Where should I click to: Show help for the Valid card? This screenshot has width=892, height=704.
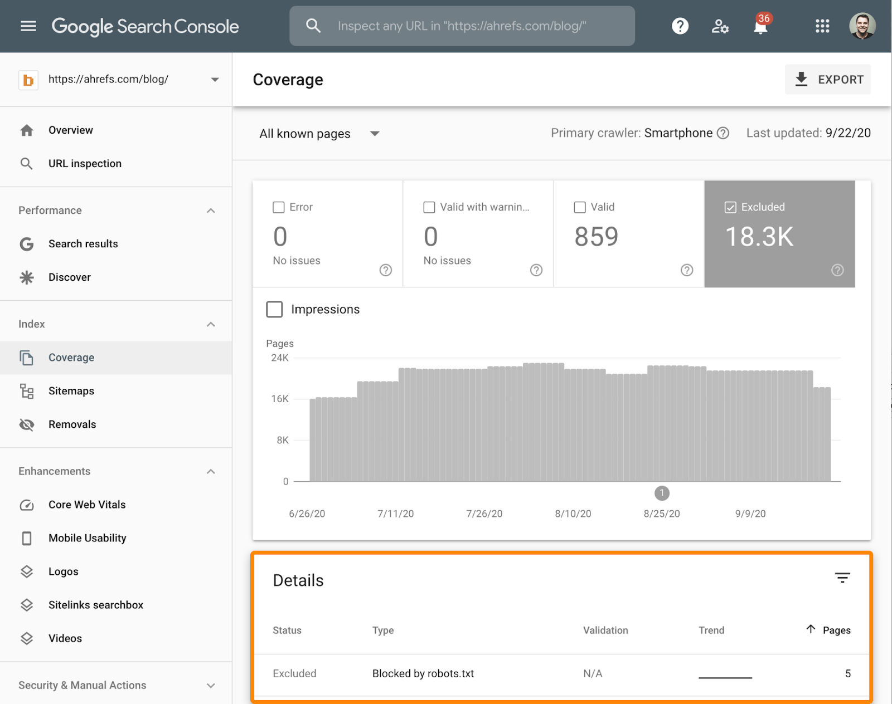pos(687,270)
